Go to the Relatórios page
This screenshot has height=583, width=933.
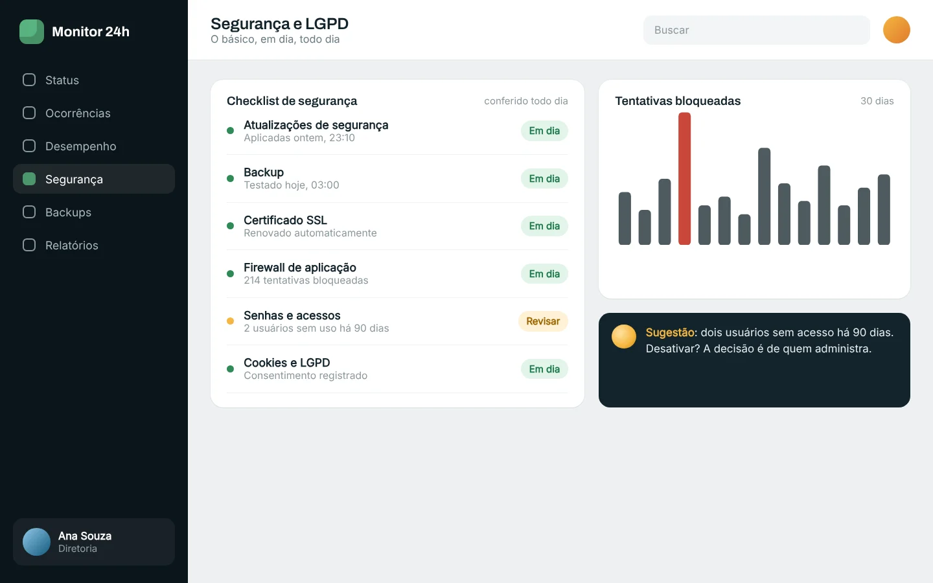[94, 245]
